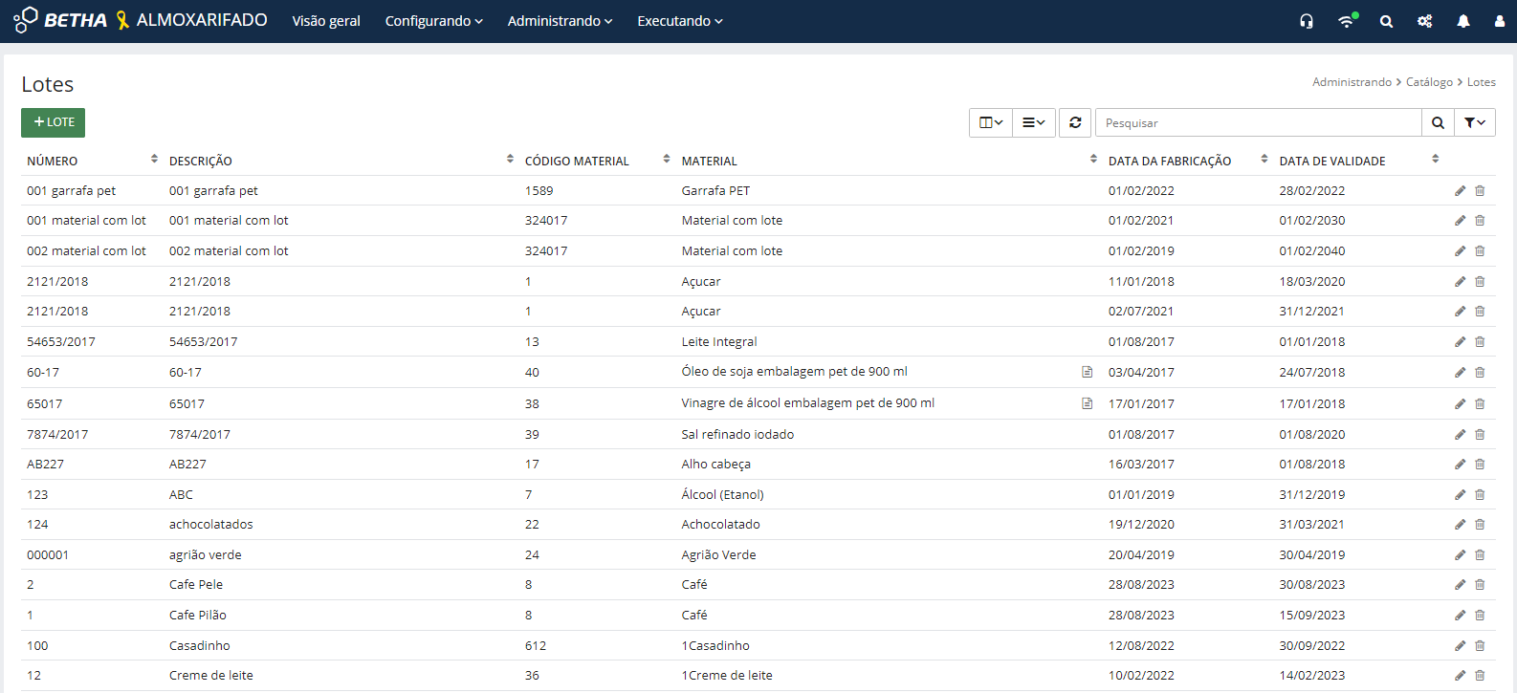This screenshot has width=1517, height=693.
Task: Delete the 7874/2017 Sal refinado lot
Action: [x=1480, y=435]
